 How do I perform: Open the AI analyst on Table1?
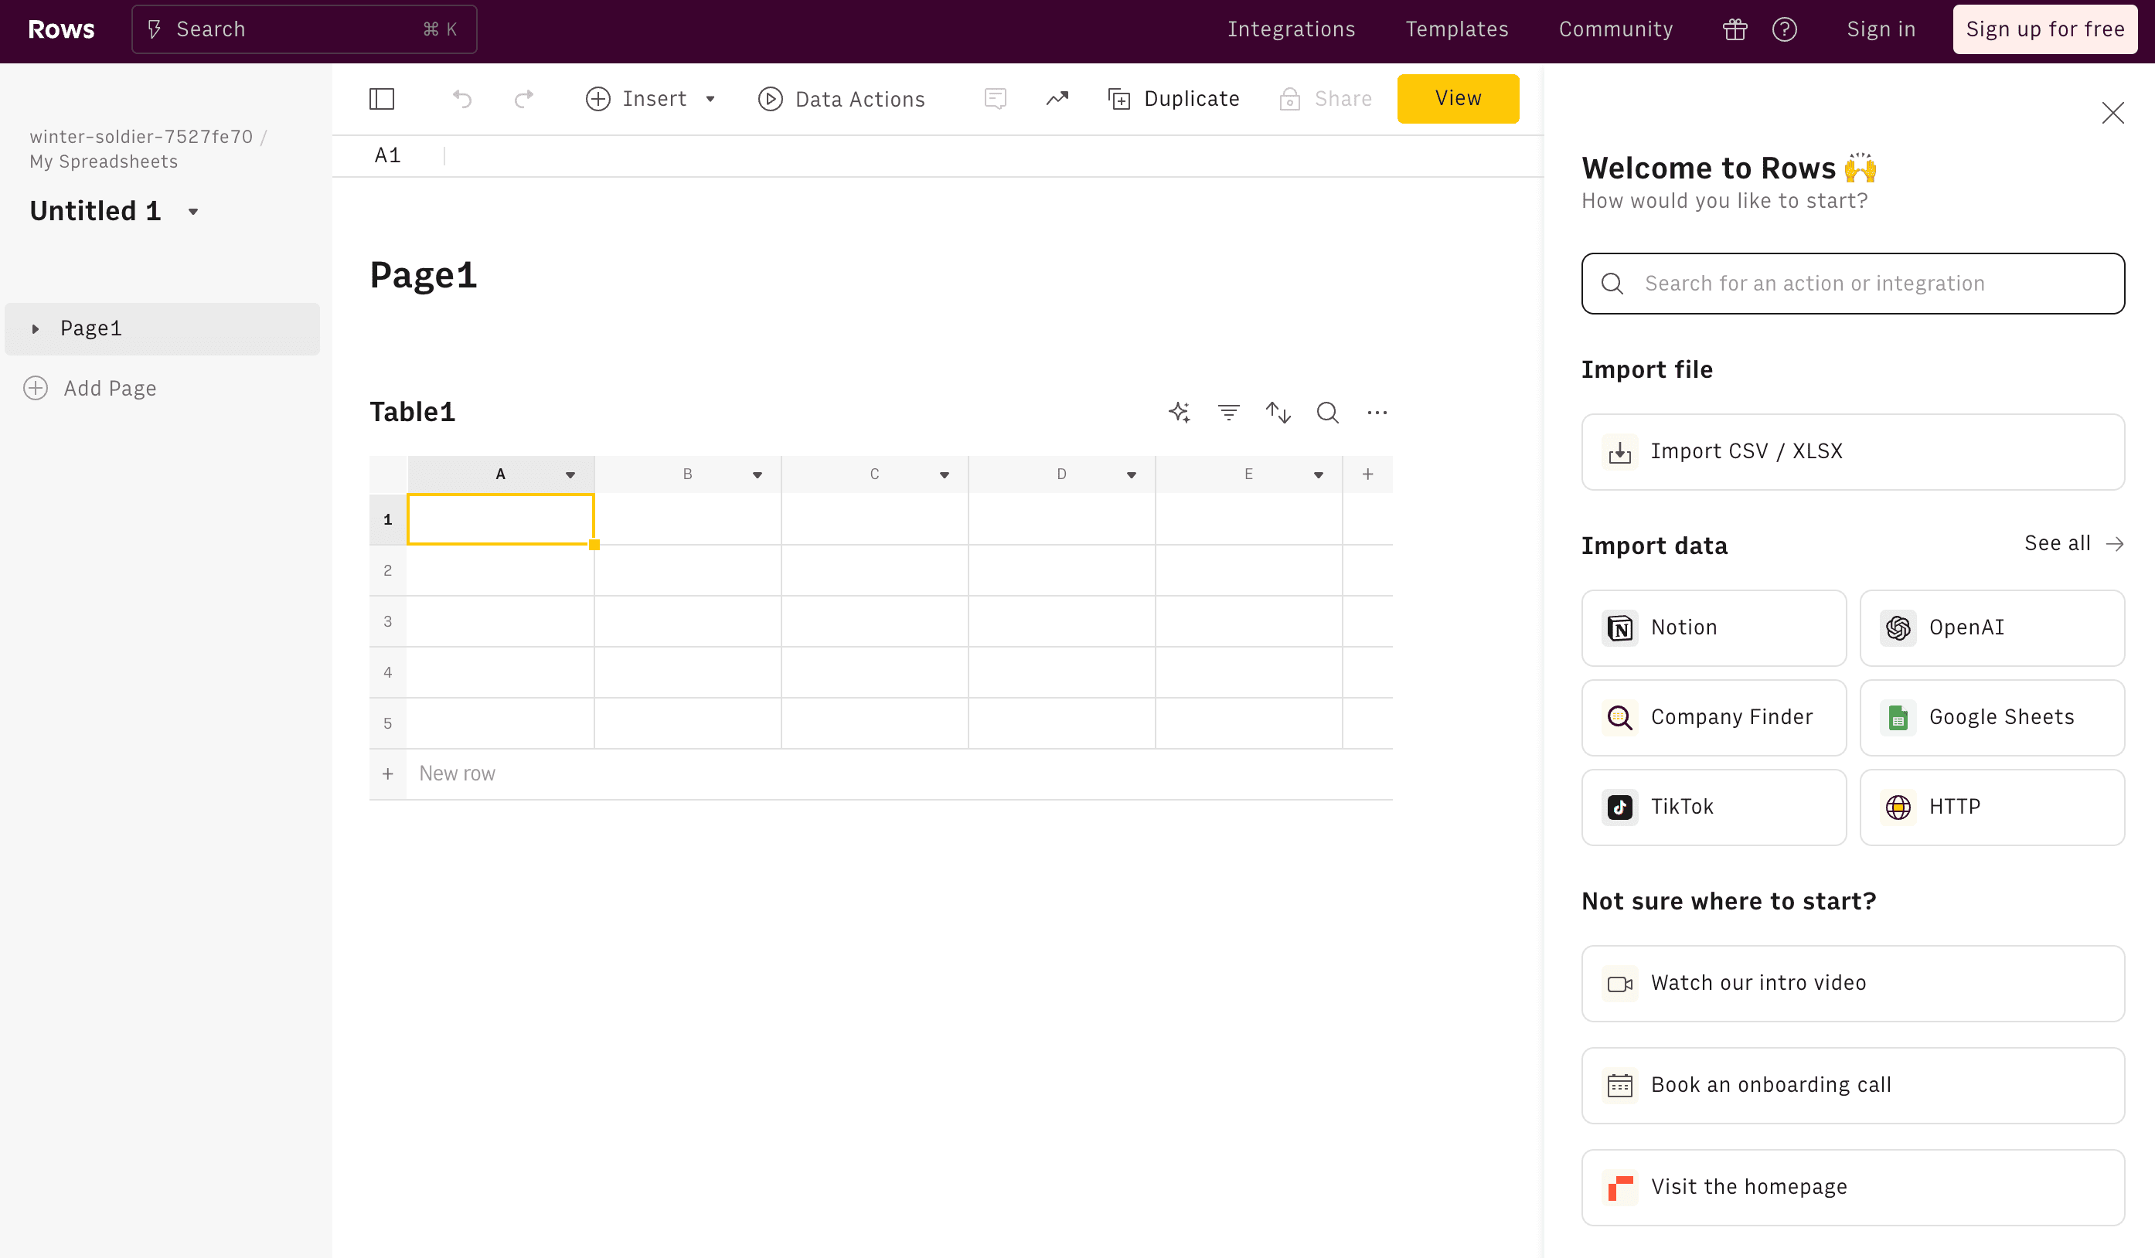coord(1180,412)
